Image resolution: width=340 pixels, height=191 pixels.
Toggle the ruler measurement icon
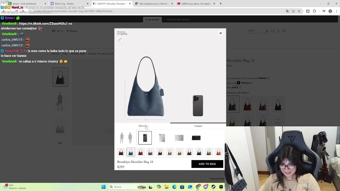click(120, 40)
